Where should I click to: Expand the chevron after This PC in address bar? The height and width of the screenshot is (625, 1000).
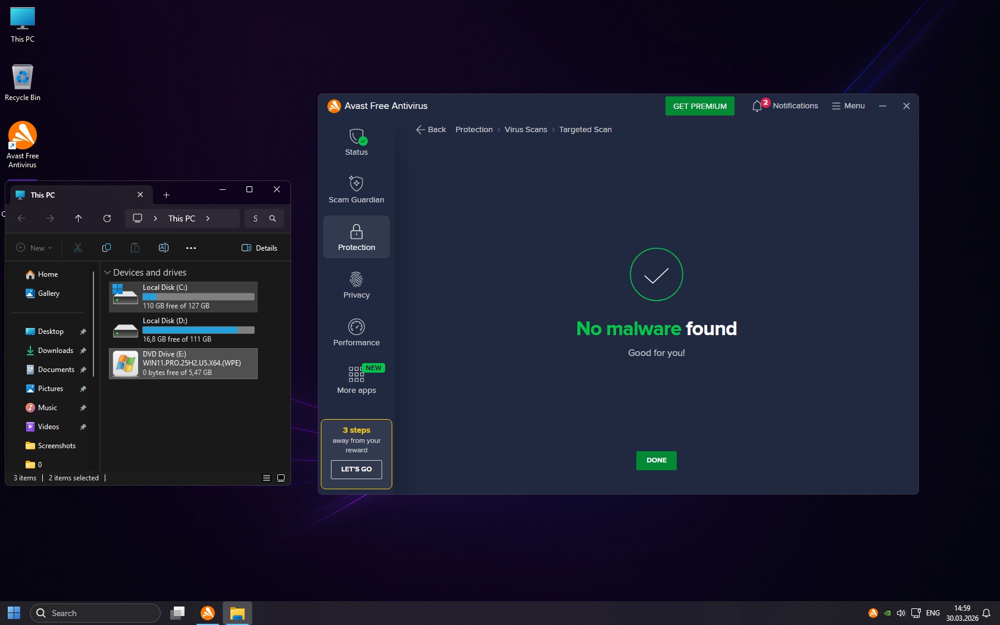pos(208,218)
